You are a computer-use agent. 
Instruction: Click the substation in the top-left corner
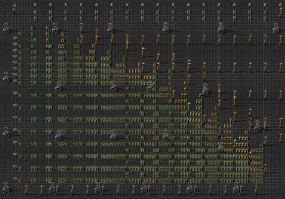pos(6,28)
